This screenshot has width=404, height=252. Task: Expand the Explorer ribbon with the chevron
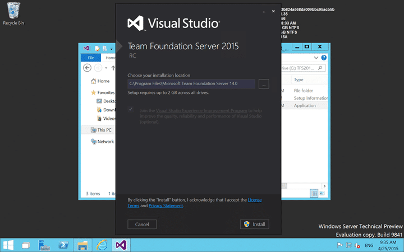(316, 58)
